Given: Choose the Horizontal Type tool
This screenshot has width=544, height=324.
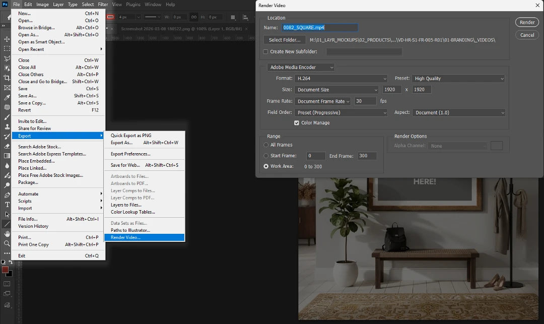Looking at the screenshot, I should pyautogui.click(x=7, y=205).
